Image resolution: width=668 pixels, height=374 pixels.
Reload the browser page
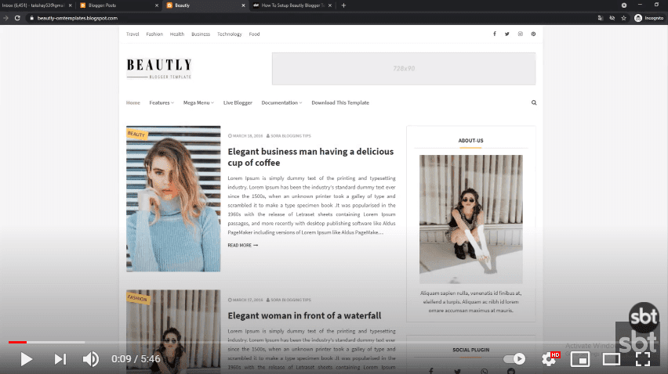(17, 18)
